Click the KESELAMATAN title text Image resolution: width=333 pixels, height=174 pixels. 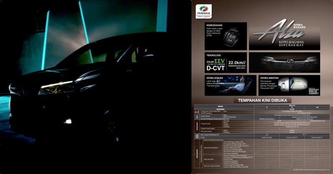[269, 78]
